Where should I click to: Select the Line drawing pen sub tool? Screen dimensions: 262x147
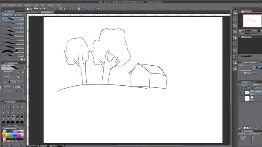13,27
